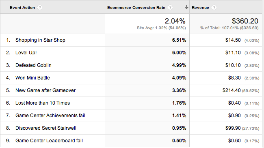Sort by Event Action column header
The width and height of the screenshot is (264, 148).
22,8
